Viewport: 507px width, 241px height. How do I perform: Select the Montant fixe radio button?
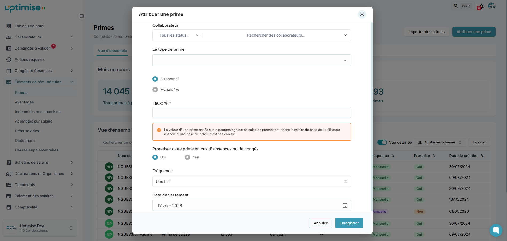coord(155,90)
